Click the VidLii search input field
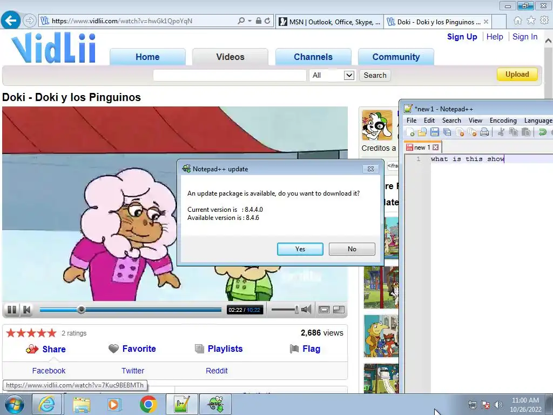The height and width of the screenshot is (415, 553). (x=230, y=75)
